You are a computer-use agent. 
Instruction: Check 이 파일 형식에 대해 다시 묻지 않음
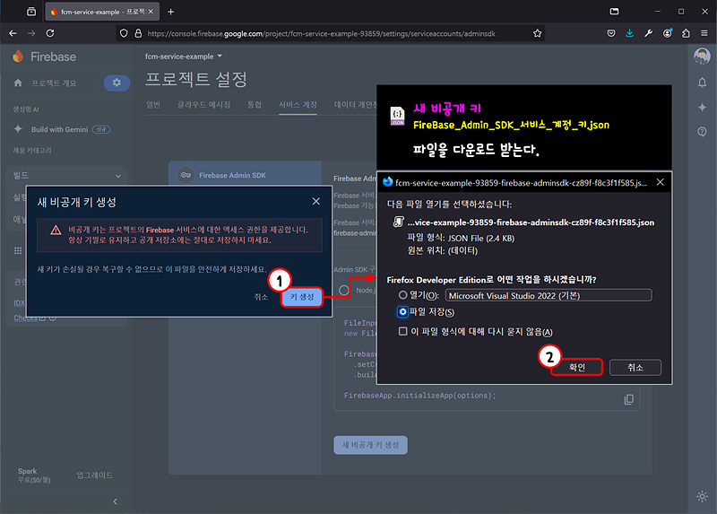click(x=402, y=331)
